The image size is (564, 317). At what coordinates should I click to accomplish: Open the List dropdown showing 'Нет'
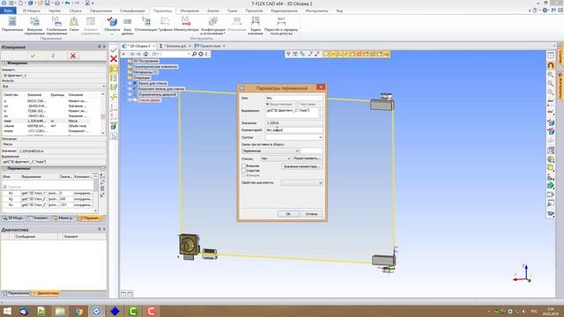[x=275, y=158]
